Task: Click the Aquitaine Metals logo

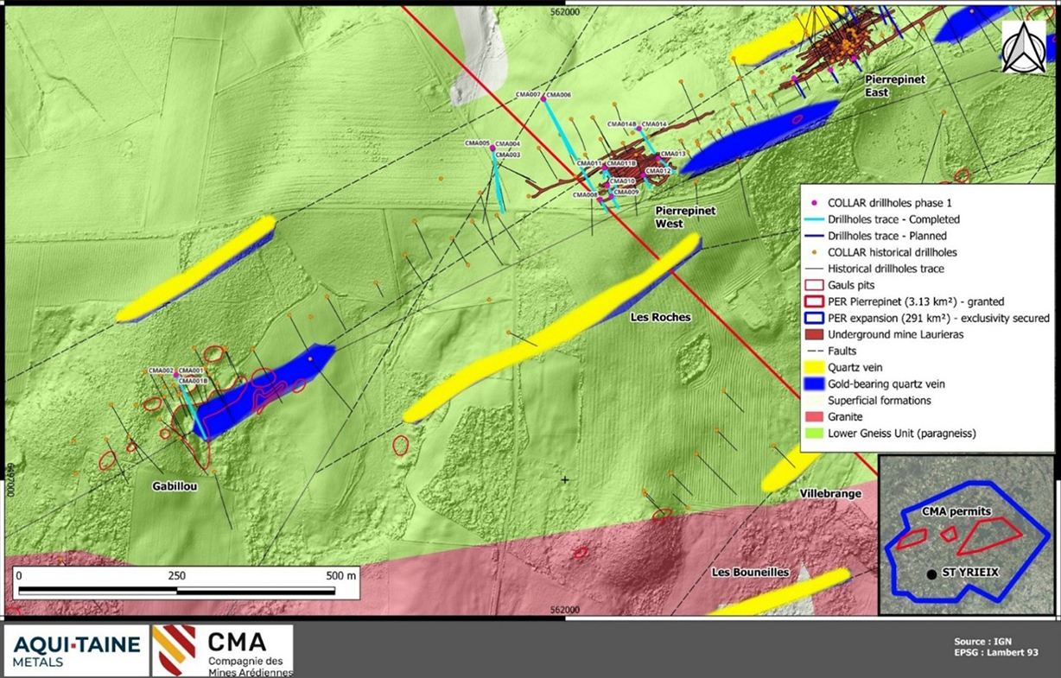Action: 76,650
